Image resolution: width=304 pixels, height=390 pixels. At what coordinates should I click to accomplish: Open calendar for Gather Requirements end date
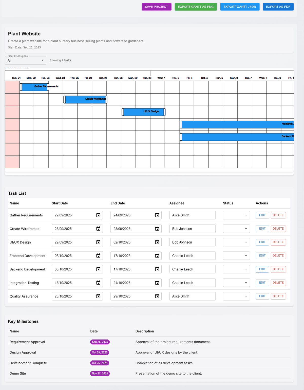[x=157, y=215]
